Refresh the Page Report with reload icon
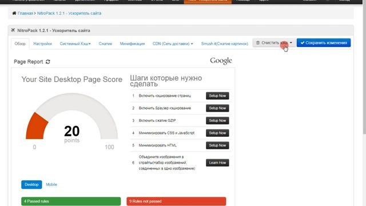 pyautogui.click(x=48, y=62)
